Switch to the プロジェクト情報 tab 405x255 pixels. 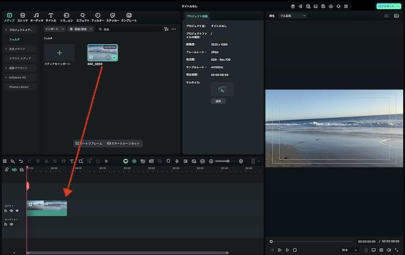click(x=197, y=16)
